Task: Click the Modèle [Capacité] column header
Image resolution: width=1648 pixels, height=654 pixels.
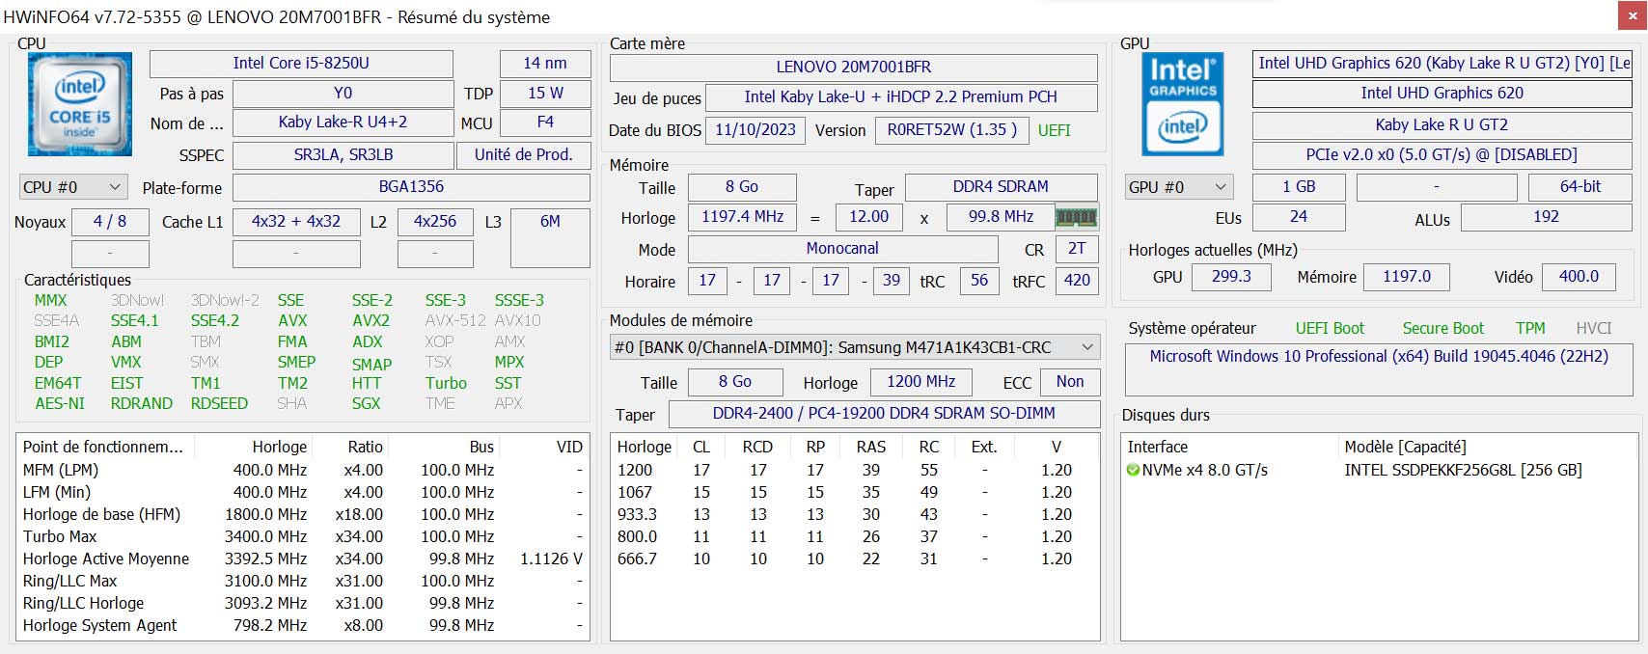Action: [x=1405, y=447]
